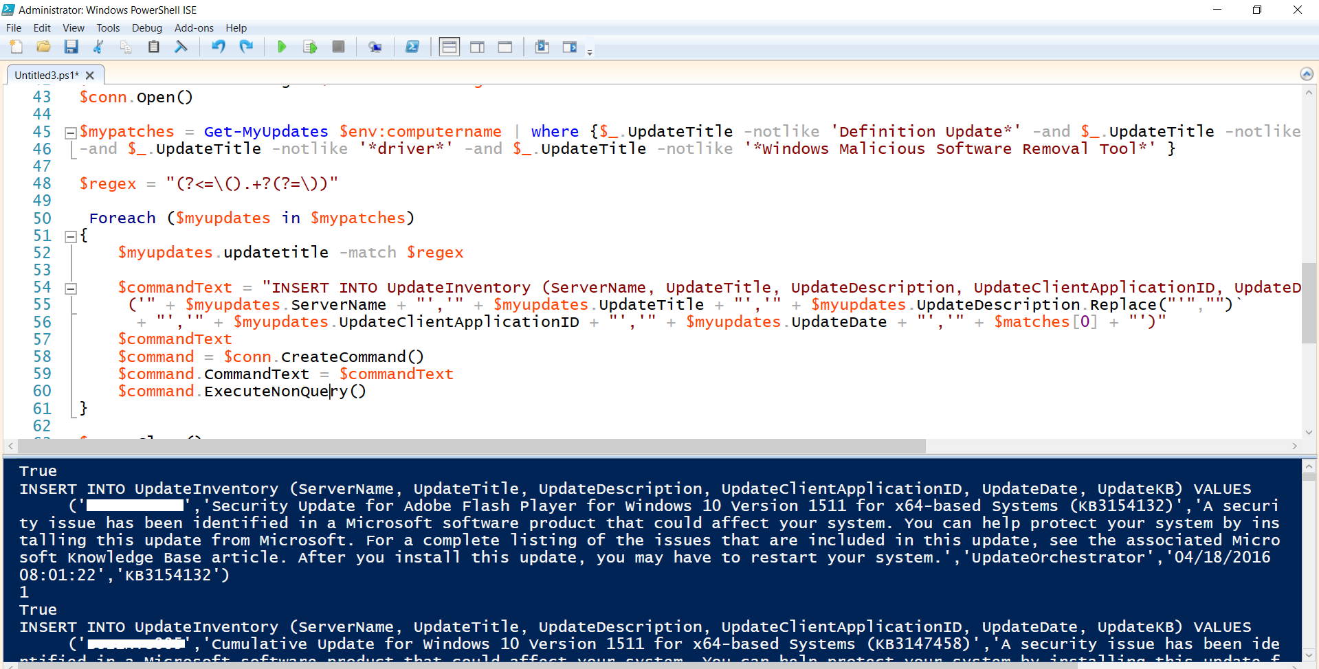1319x669 pixels.
Task: Click '-match' operator on line 52
Action: pos(368,252)
